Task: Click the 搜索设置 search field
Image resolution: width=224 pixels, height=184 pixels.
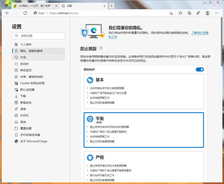Action: 38,36
